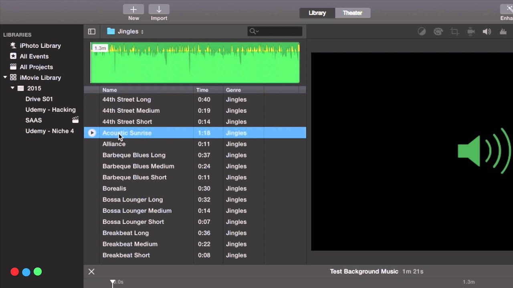Click the Test Background Music project title
This screenshot has width=513, height=288.
364,271
